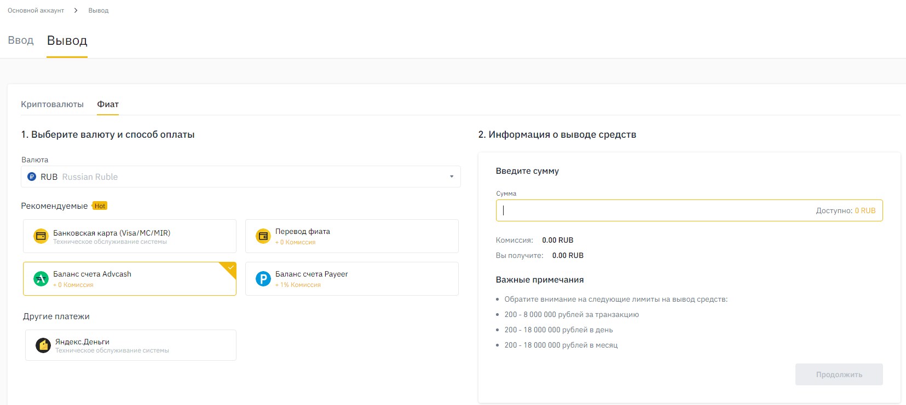Go to Основной аккаунт breadcrumb link

coord(36,10)
